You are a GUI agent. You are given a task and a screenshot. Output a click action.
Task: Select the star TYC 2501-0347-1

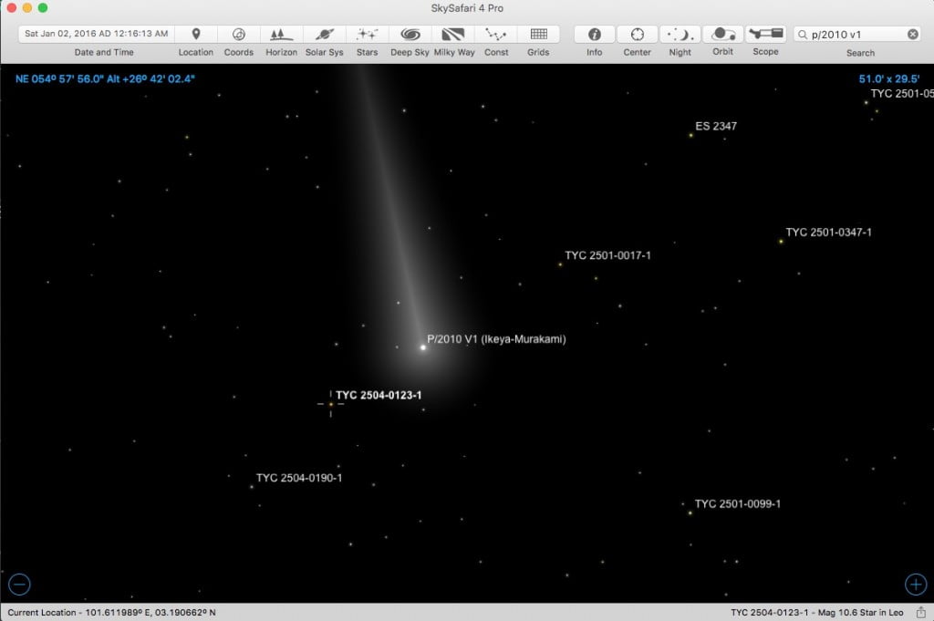pyautogui.click(x=781, y=242)
